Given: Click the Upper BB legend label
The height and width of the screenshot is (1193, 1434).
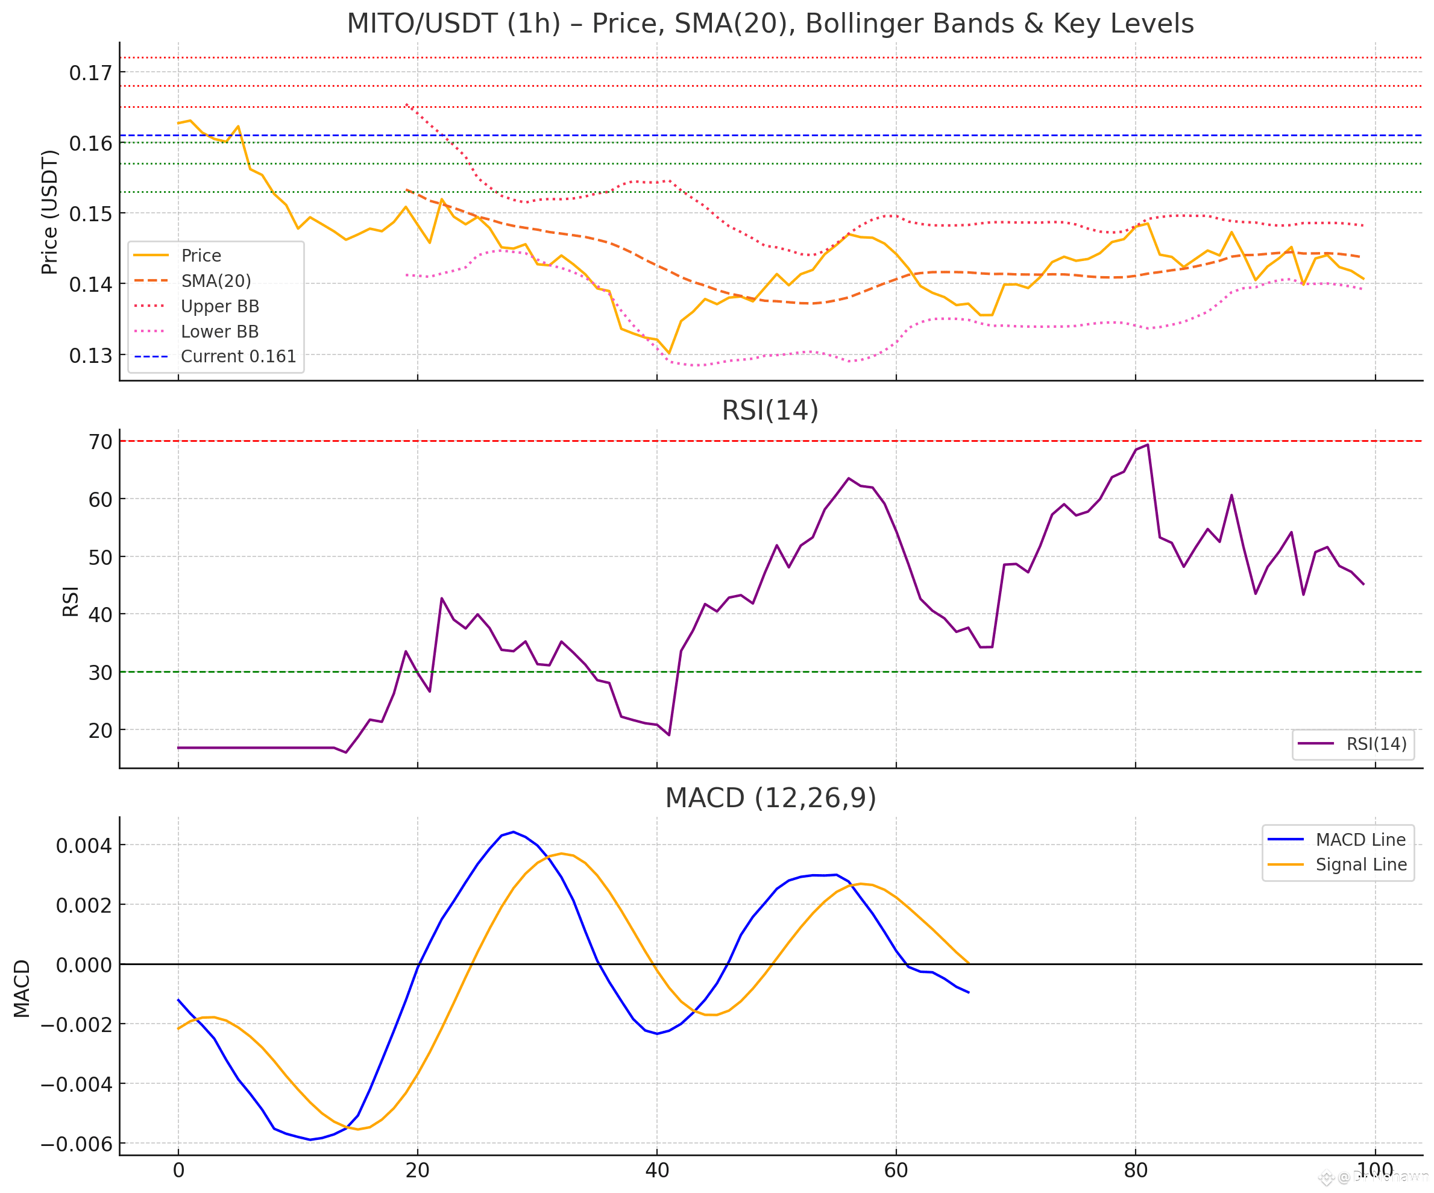Looking at the screenshot, I should (x=219, y=306).
